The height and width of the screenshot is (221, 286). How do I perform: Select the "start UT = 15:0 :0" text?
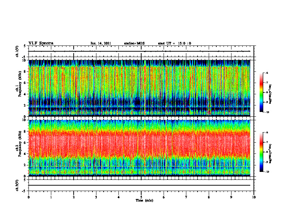point(174,43)
